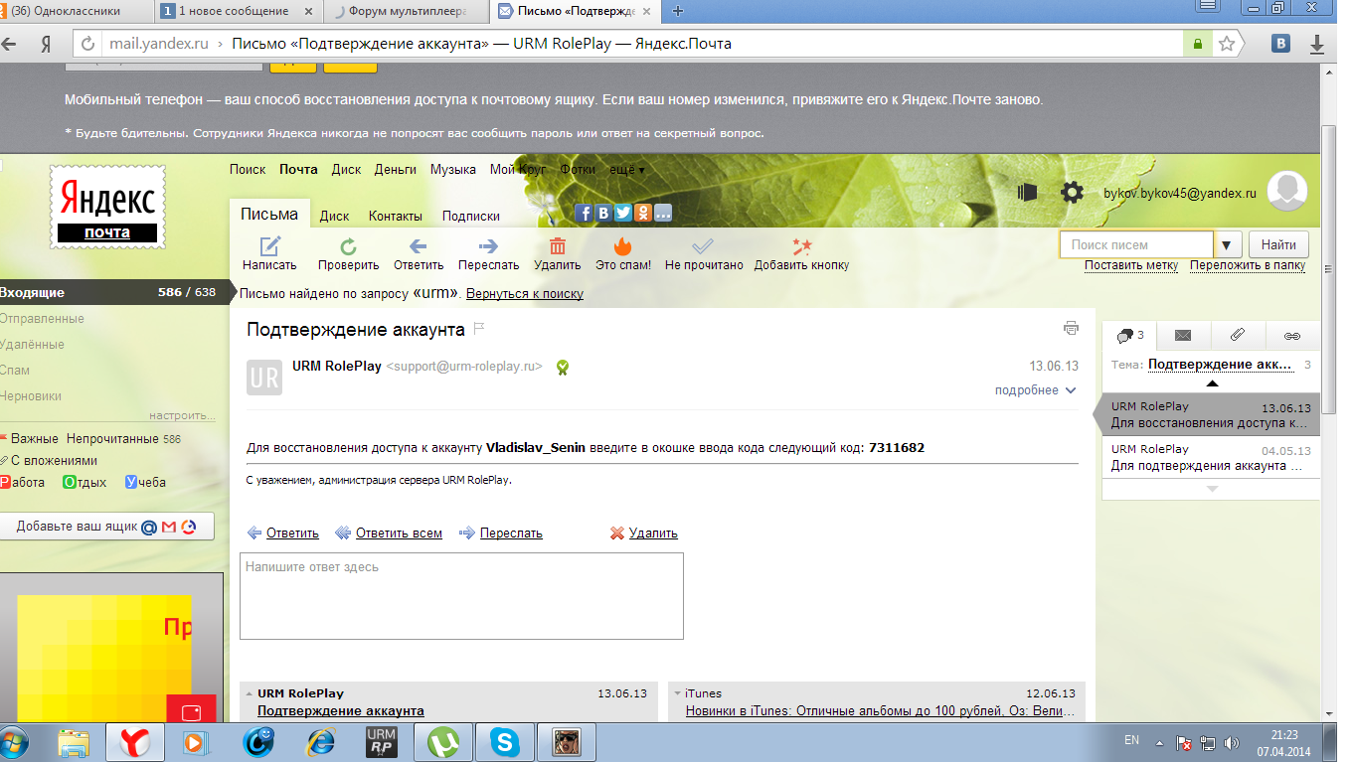Image resolution: width=1352 pixels, height=763 pixels.
Task: Open the Спам folder
Action: pos(15,371)
